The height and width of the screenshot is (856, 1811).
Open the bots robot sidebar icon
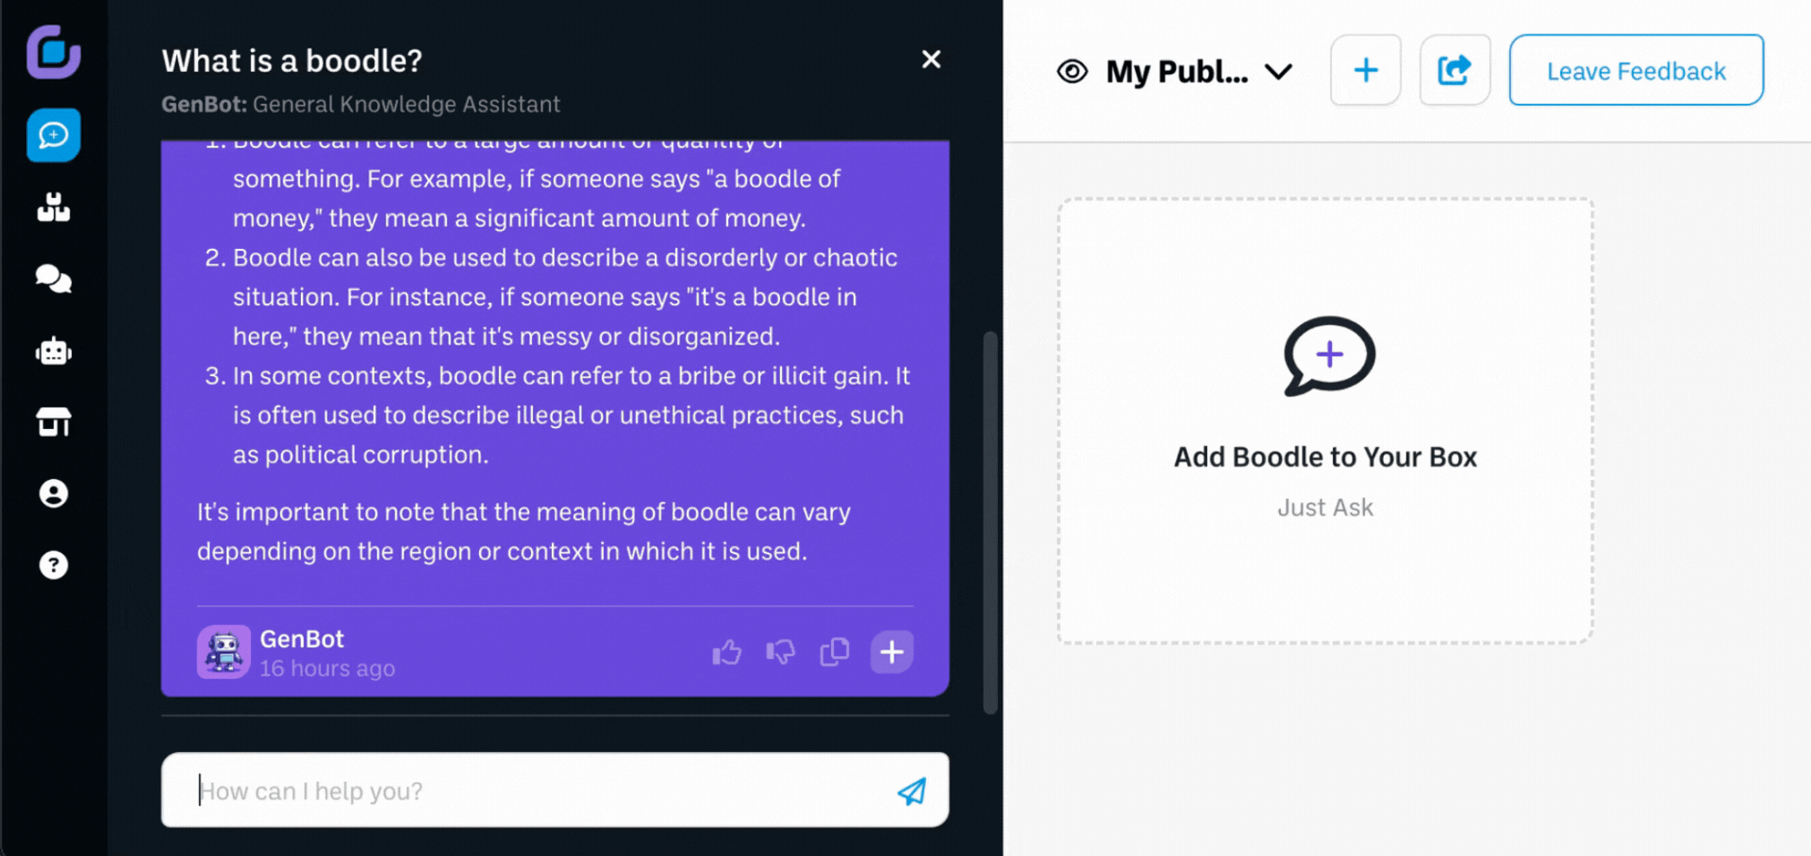coord(54,351)
